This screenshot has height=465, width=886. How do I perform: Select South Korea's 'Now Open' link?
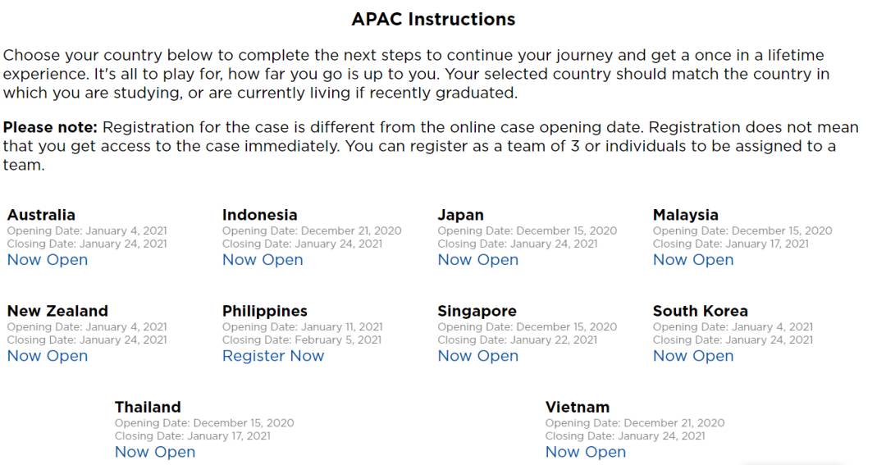(x=693, y=356)
